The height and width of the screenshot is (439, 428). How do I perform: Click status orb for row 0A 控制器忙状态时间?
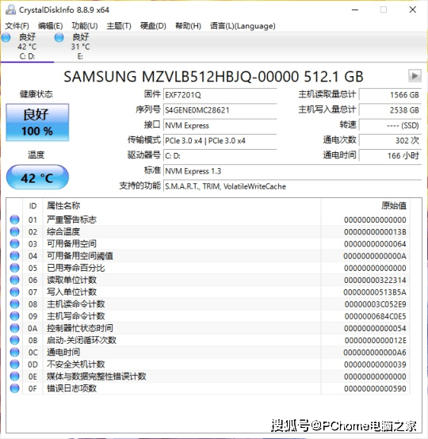coord(14,328)
